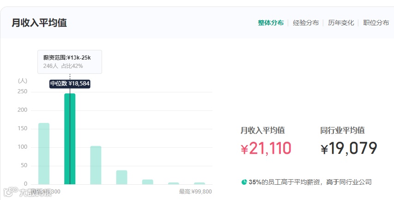Image resolution: width=394 pixels, height=200 pixels.
Task: Click the ¥19,079 industry average value
Action: click(349, 148)
